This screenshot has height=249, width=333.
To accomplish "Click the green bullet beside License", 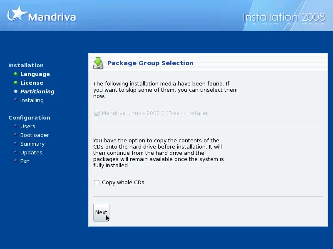I will coord(16,83).
